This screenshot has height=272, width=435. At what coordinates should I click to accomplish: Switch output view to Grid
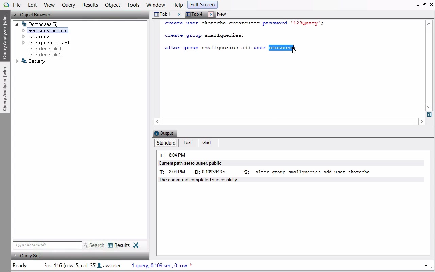click(x=206, y=143)
